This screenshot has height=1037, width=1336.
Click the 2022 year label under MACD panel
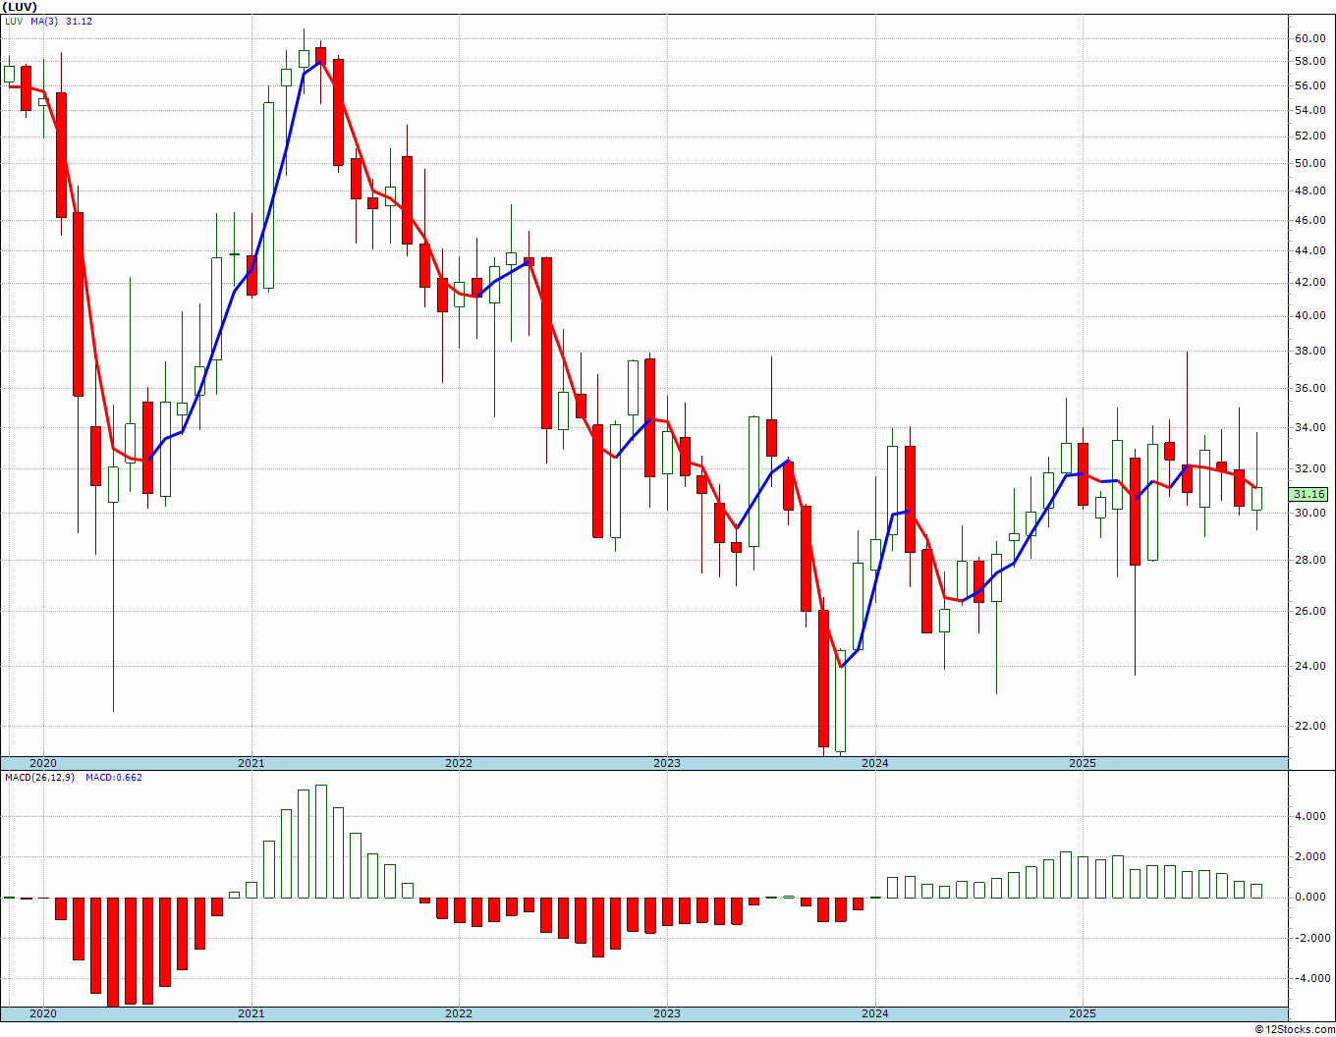(459, 1013)
